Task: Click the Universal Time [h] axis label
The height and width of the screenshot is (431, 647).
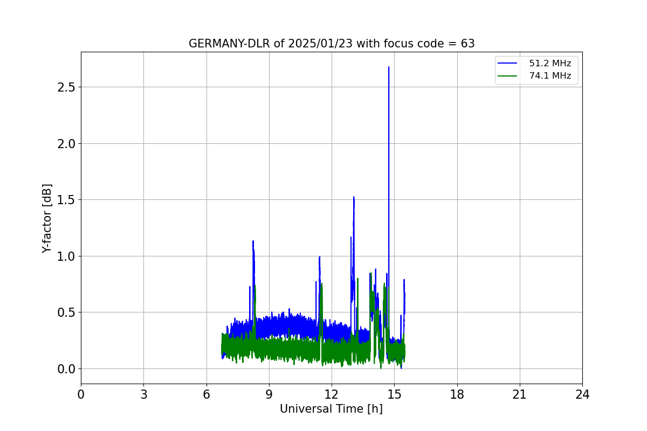Action: pos(331,409)
